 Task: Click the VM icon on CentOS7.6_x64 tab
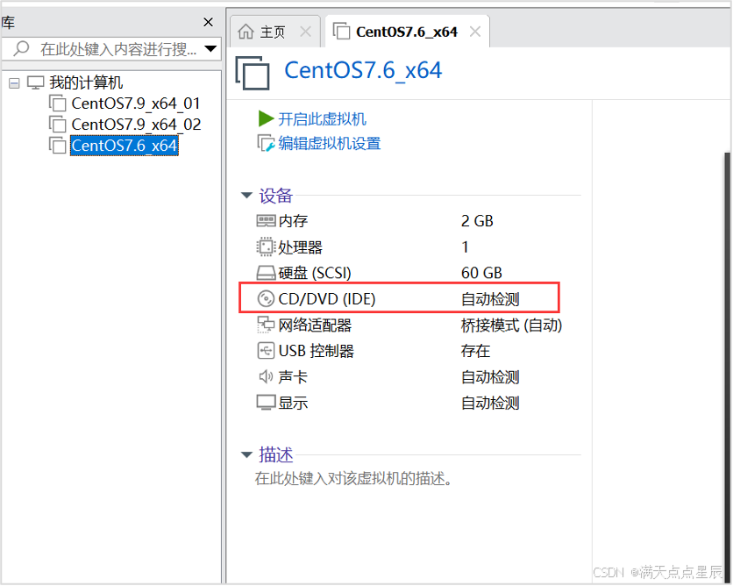coord(341,32)
